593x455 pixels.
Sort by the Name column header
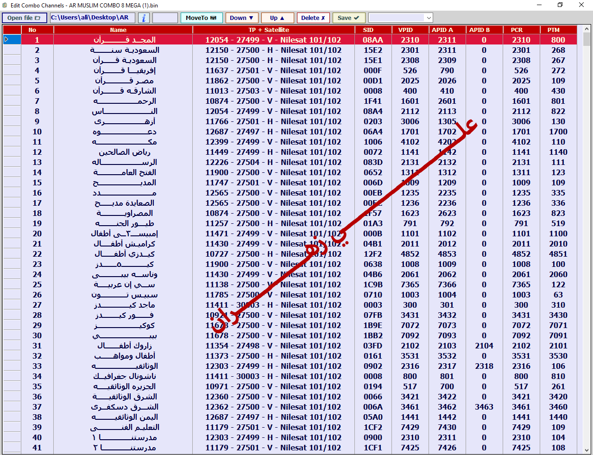click(x=118, y=30)
